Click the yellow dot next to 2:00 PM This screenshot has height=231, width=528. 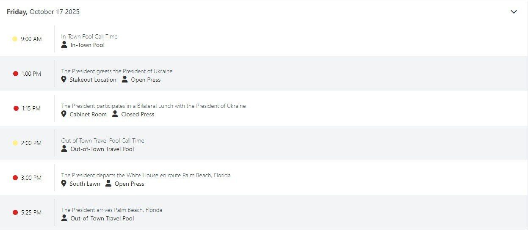pos(15,143)
